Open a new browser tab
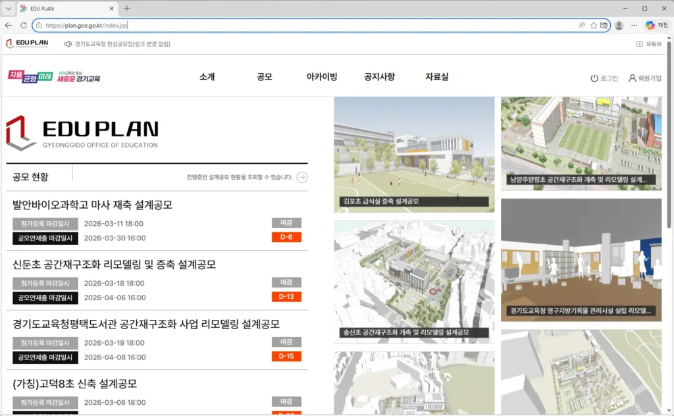This screenshot has height=416, width=674. pyautogui.click(x=126, y=9)
